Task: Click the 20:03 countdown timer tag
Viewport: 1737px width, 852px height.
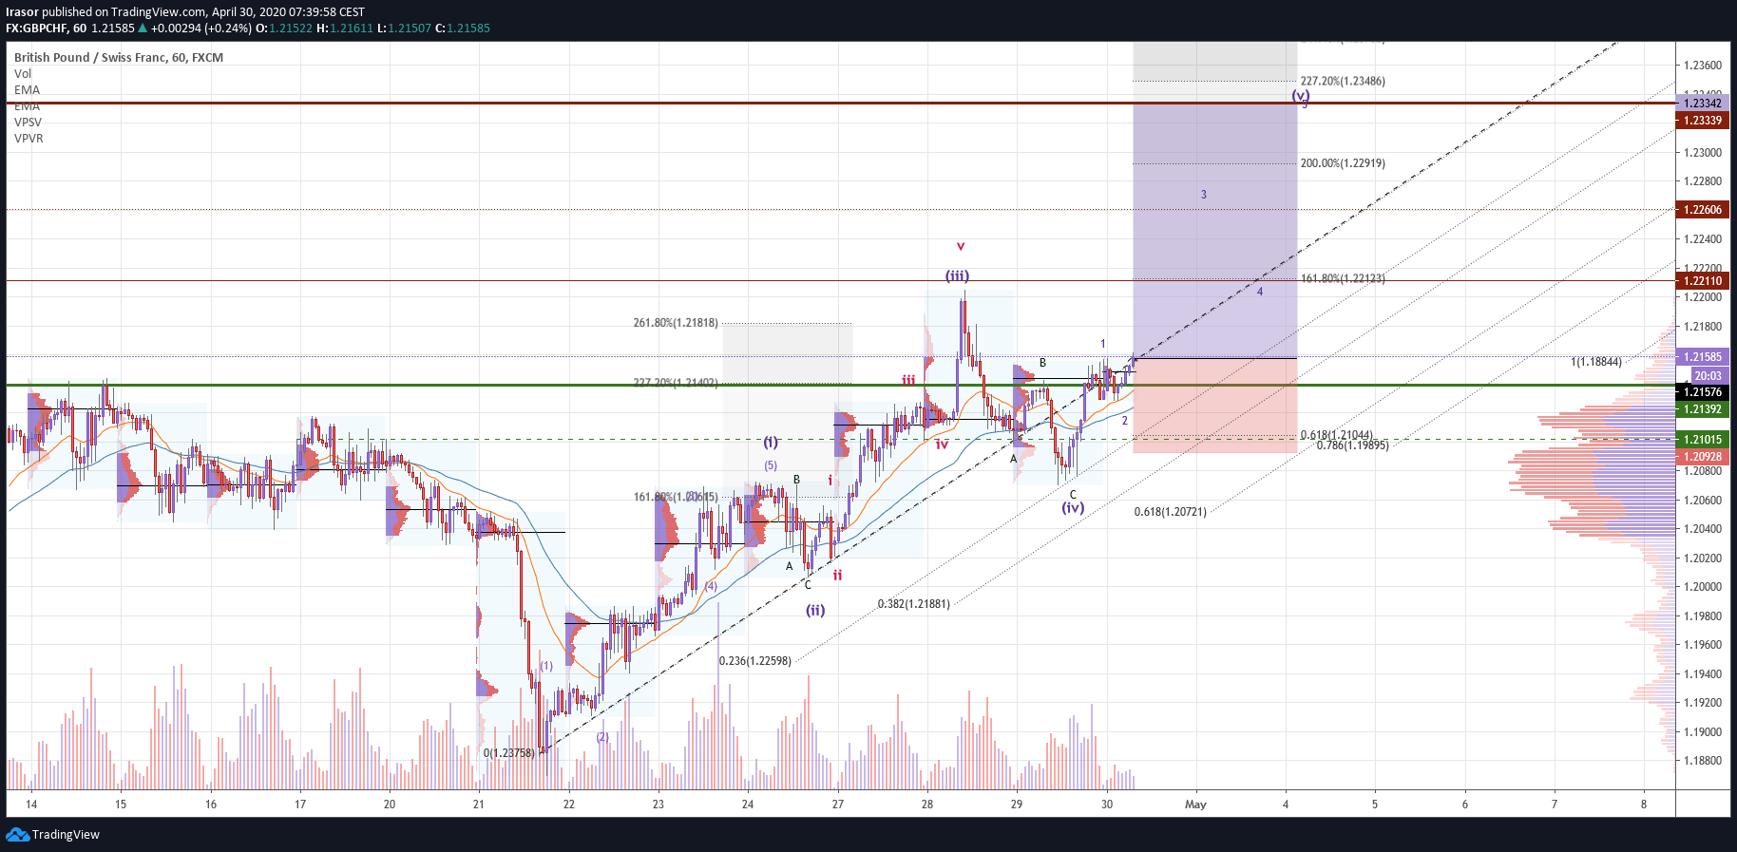Action: pyautogui.click(x=1708, y=375)
